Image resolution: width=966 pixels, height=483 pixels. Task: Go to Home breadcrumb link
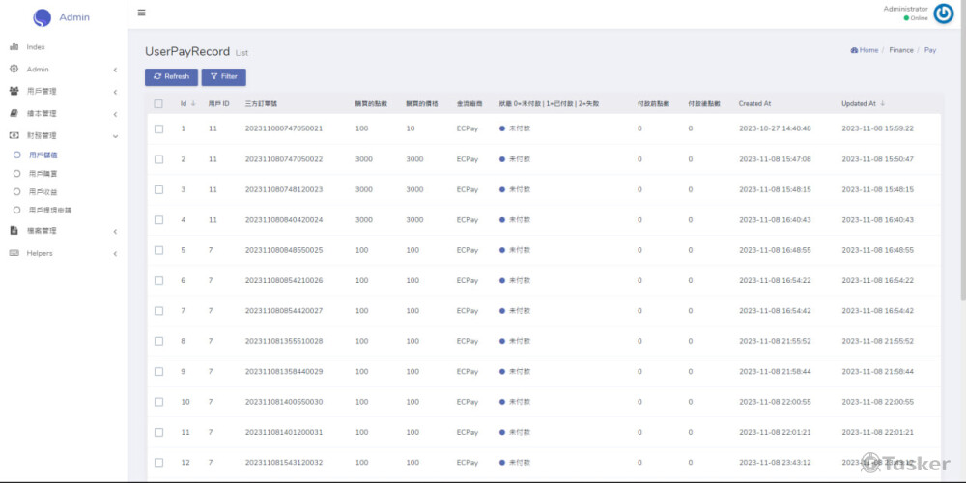tap(867, 50)
